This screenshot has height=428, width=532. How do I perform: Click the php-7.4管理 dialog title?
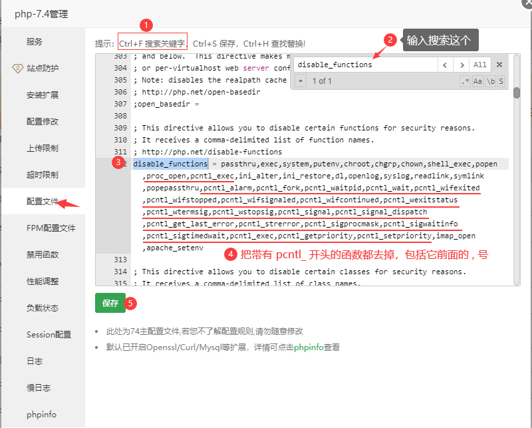pos(41,14)
